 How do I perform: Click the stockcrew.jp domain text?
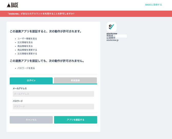(x=112, y=40)
